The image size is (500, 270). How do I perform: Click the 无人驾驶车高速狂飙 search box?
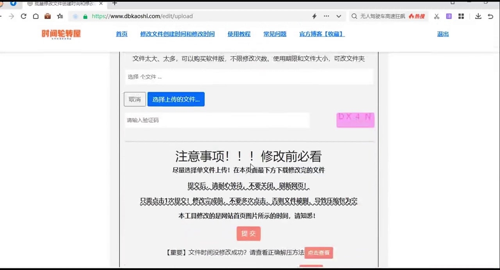pyautogui.click(x=382, y=16)
